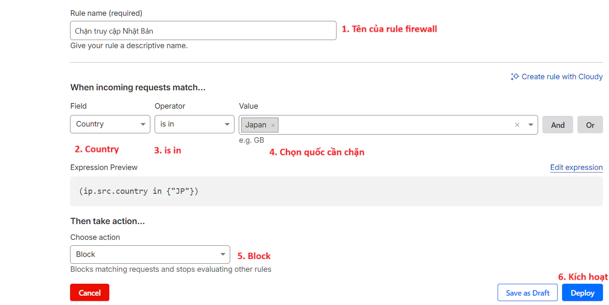
Task: Select the Japan chip label
Action: click(x=256, y=125)
